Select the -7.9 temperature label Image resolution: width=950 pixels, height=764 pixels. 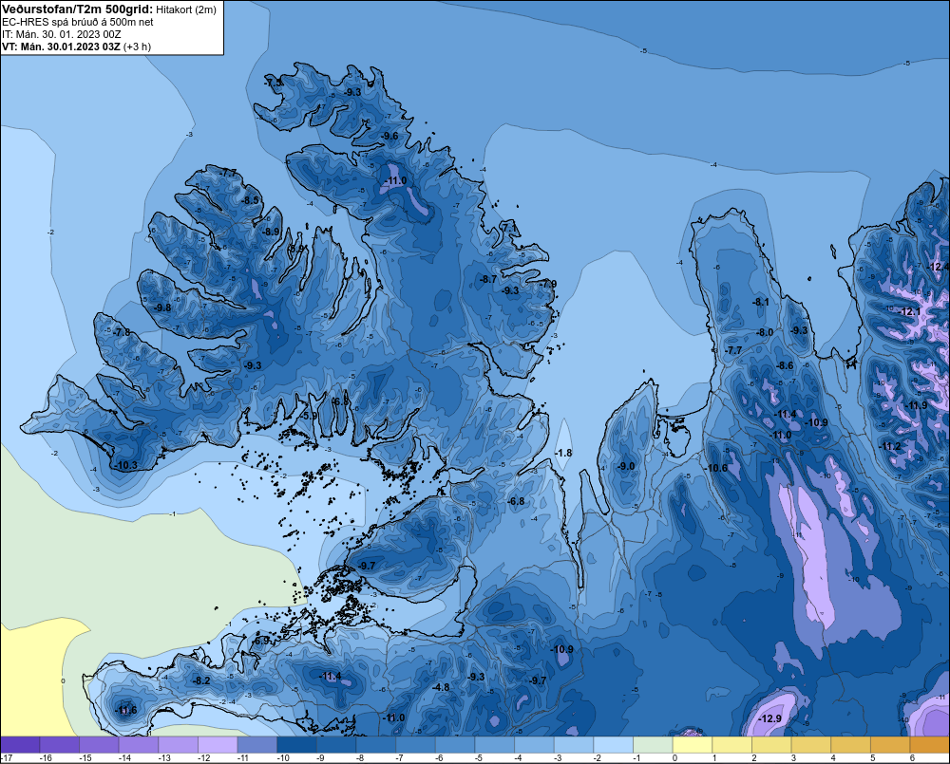[548, 284]
